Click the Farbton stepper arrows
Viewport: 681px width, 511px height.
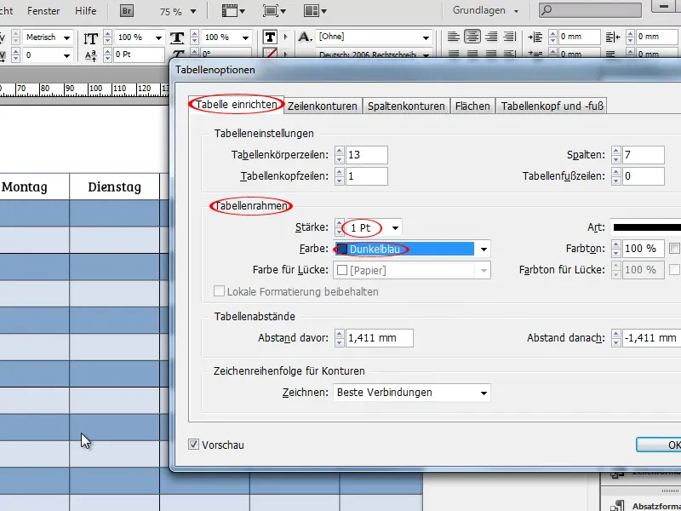[x=615, y=248]
